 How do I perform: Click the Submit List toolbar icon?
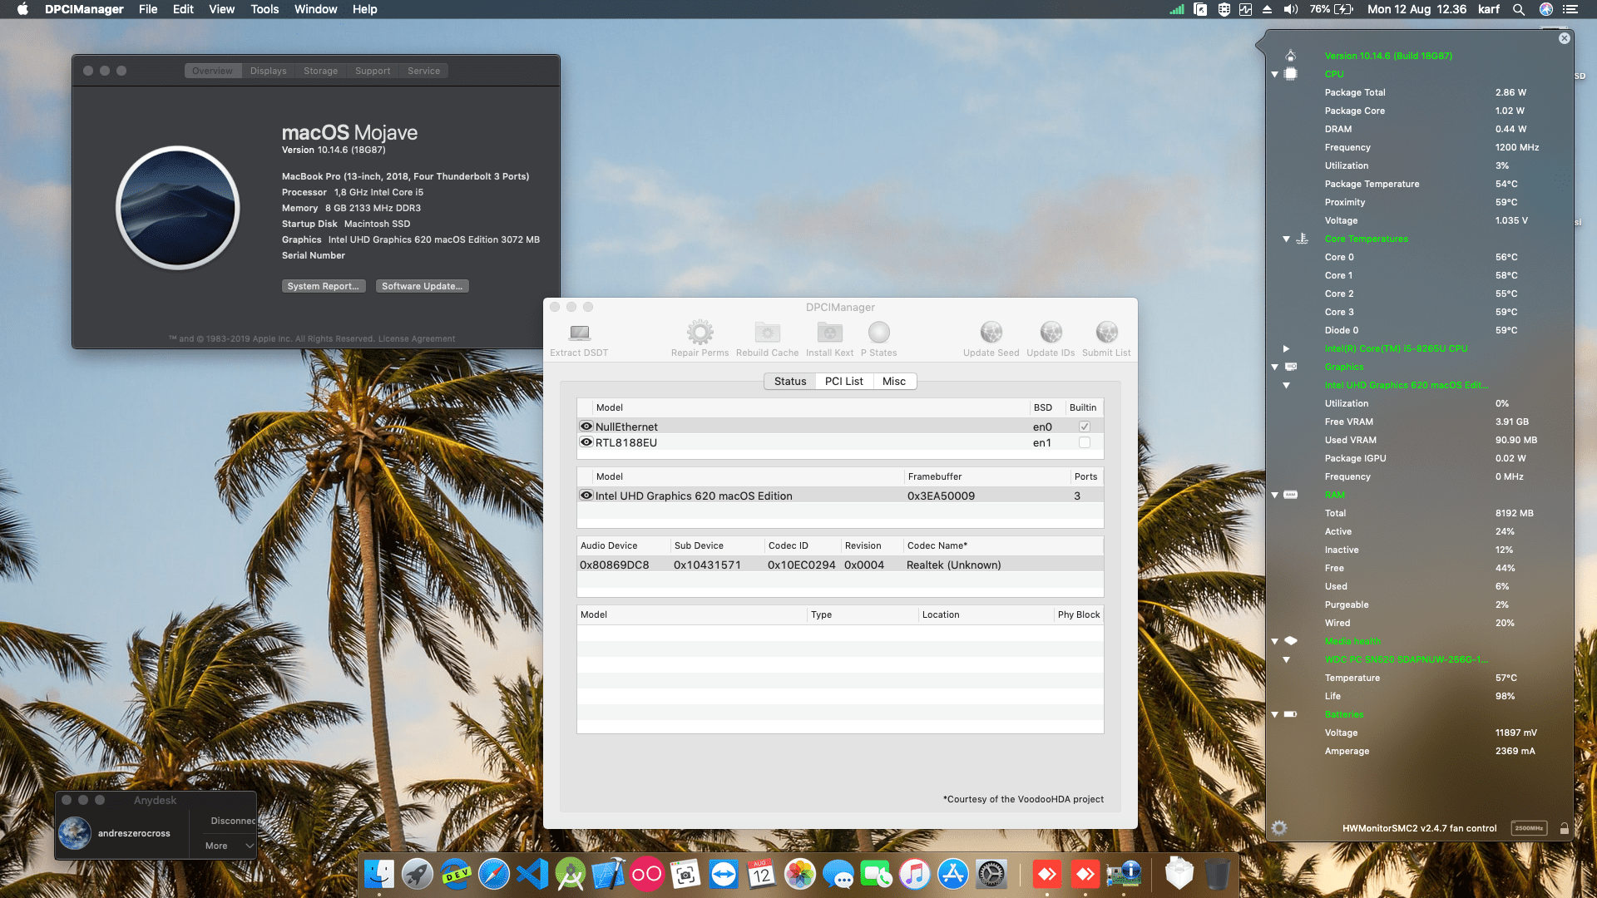point(1106,339)
